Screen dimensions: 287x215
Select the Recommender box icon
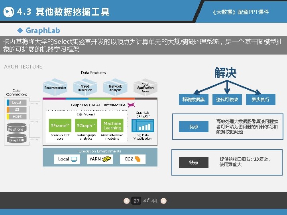coord(55,87)
